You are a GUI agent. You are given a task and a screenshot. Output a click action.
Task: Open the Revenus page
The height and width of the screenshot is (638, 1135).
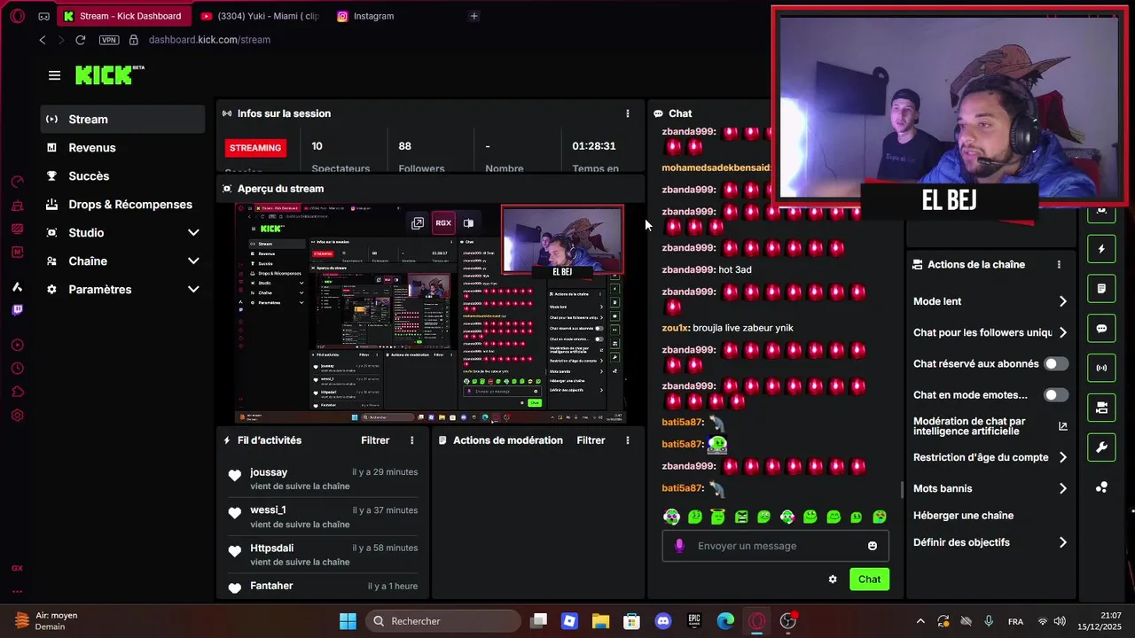click(92, 148)
